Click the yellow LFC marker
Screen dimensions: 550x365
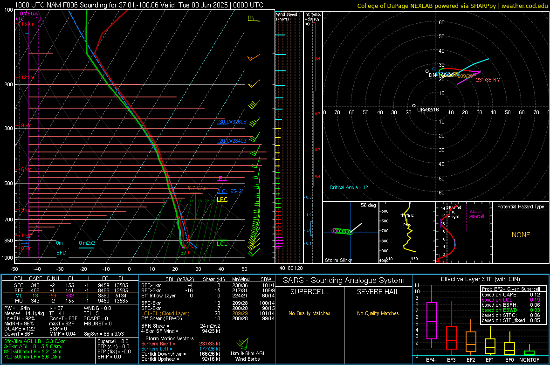[222, 200]
